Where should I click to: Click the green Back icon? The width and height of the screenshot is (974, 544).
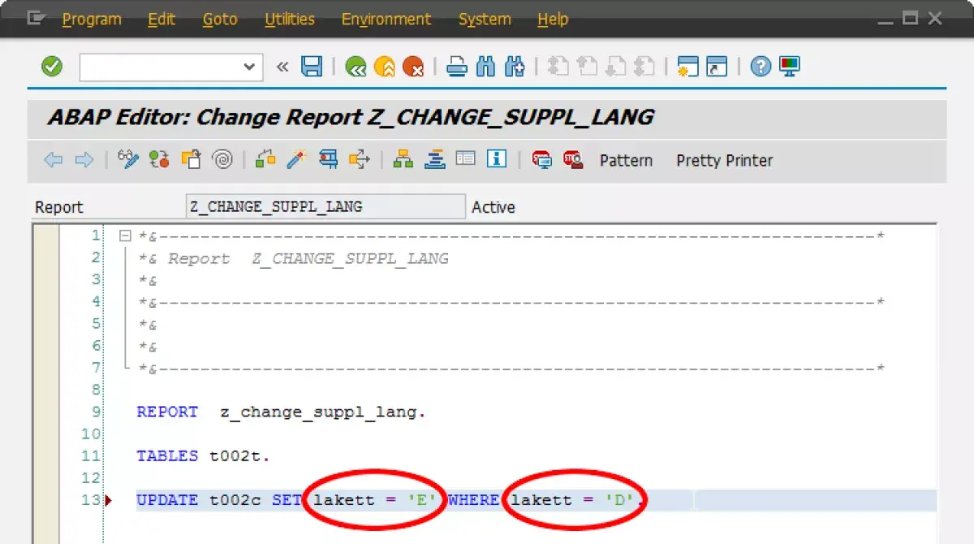(355, 67)
